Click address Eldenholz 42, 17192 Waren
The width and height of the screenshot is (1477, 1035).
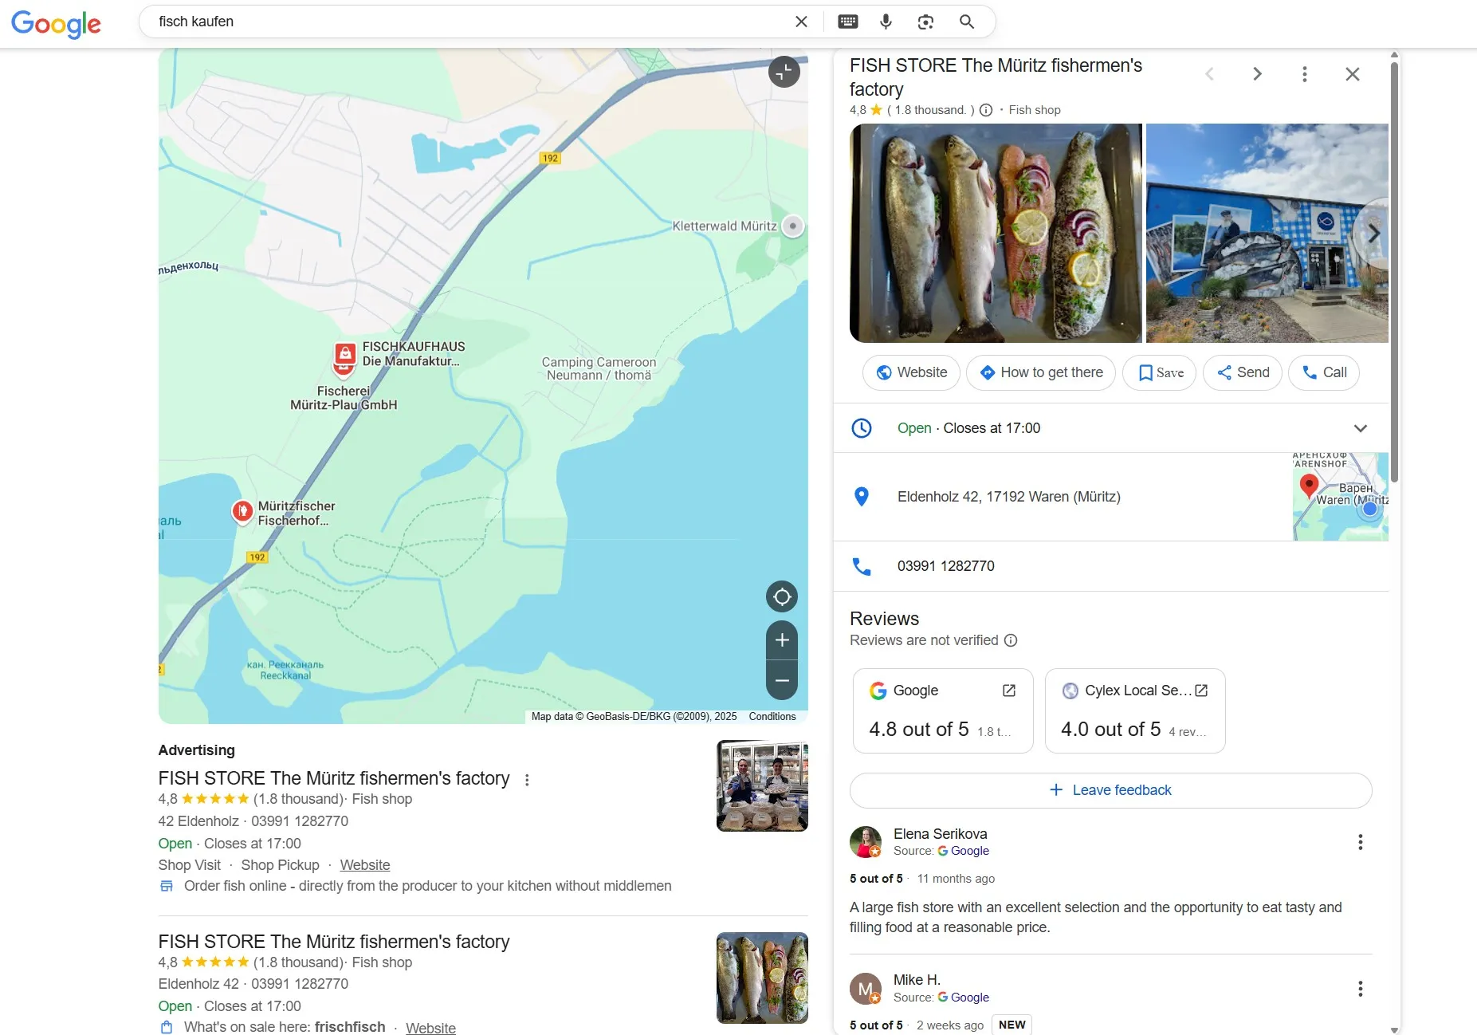point(1009,497)
